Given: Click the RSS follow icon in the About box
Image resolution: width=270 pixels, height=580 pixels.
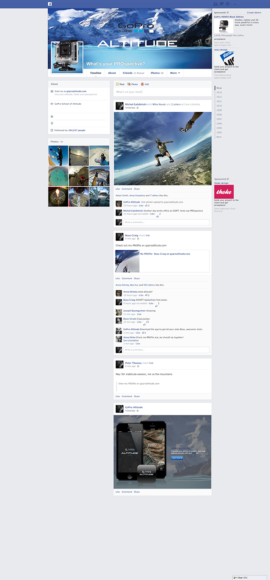Looking at the screenshot, I should click(x=52, y=130).
